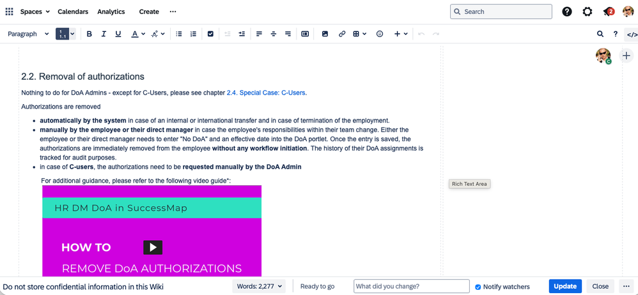Viewport: 638px width, 295px height.
Task: Expand the Paragraph style dropdown
Action: (x=28, y=34)
